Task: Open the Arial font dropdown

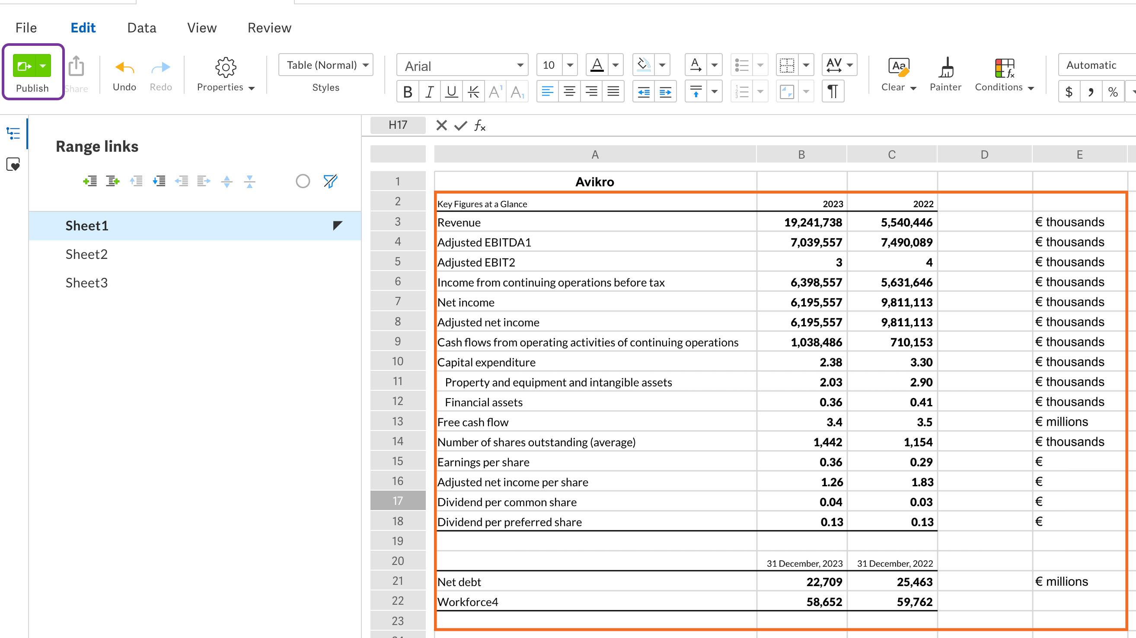Action: (x=462, y=65)
